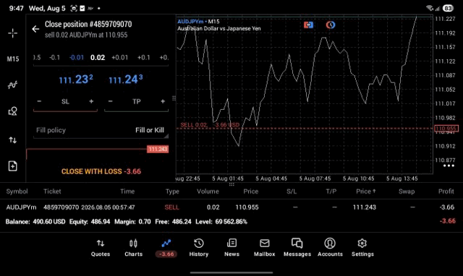
Task: Open the new order document icon
Action: click(12, 166)
